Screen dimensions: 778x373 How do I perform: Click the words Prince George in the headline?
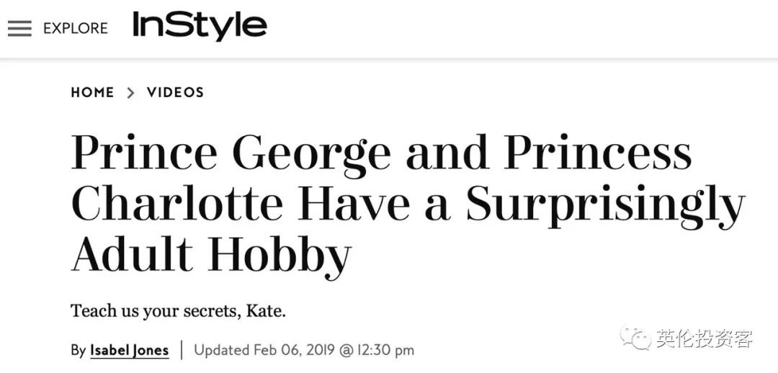231,154
